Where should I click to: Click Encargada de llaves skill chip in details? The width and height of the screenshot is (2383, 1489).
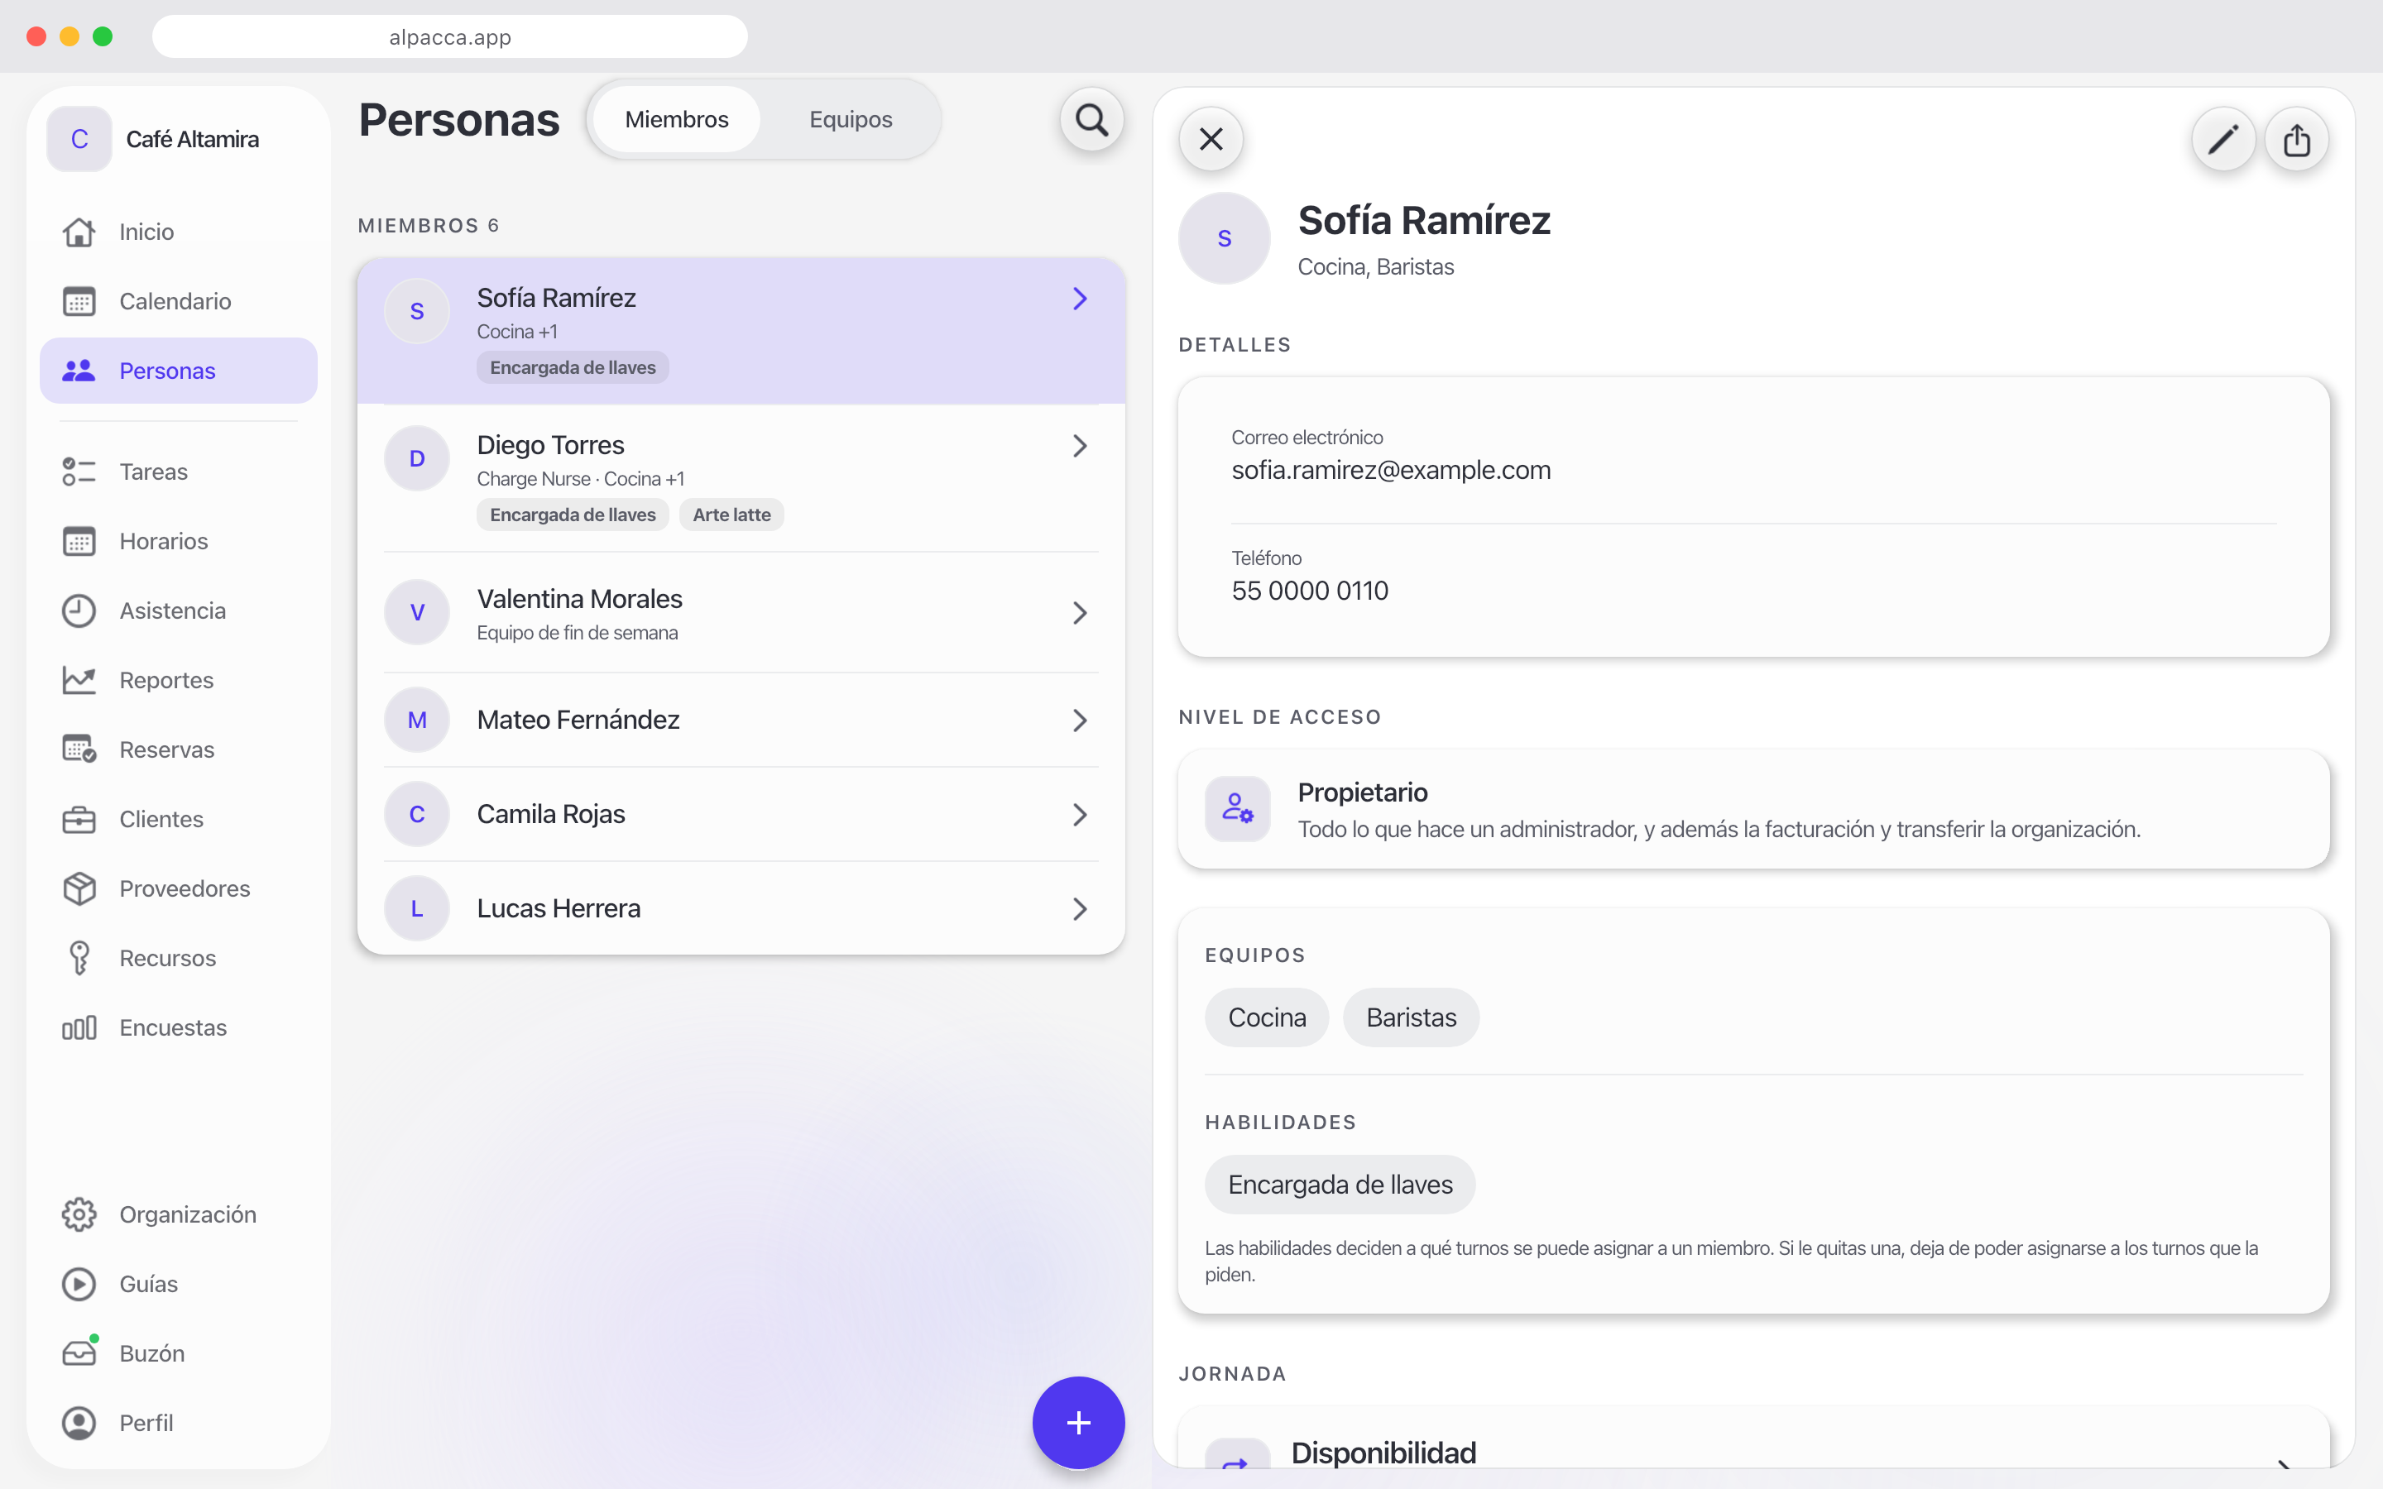(1340, 1184)
